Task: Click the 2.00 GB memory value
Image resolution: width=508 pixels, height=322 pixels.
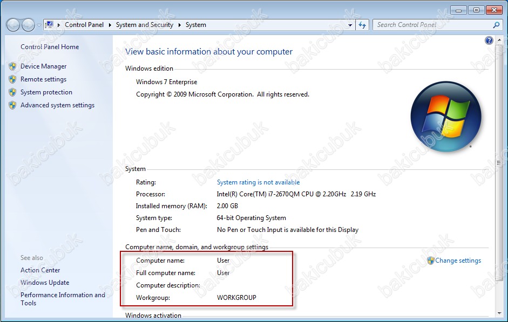Action: (227, 206)
